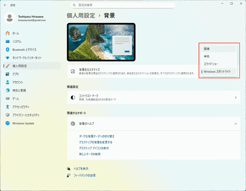The image size is (246, 191).
Task: Select the アクセシビリティ icon
Action: click(7, 107)
